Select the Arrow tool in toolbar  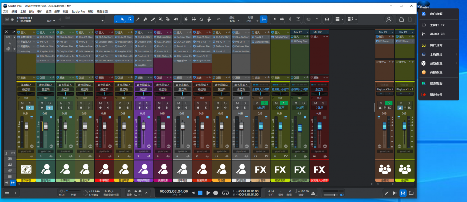(123, 19)
